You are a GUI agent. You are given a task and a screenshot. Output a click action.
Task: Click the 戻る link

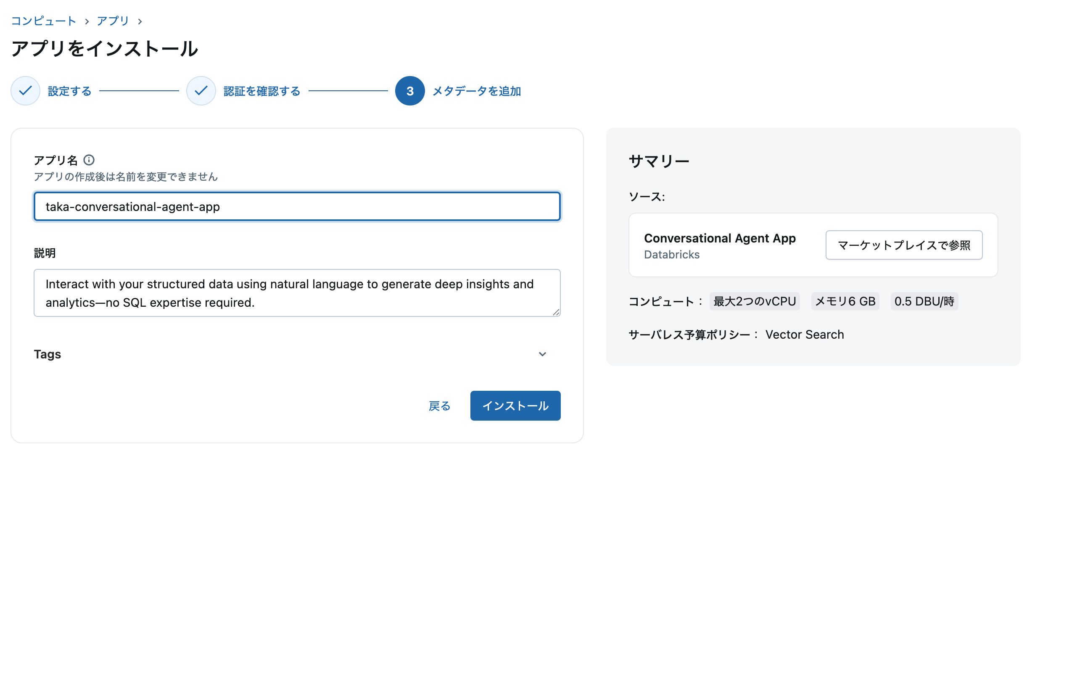coord(439,406)
